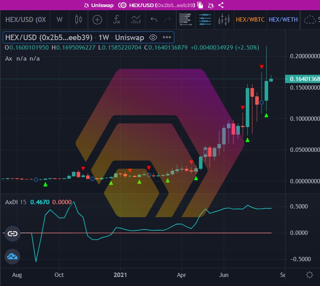This screenshot has height=286, width=320.
Task: Share the HEX/USD chart
Action: click(x=221, y=5)
